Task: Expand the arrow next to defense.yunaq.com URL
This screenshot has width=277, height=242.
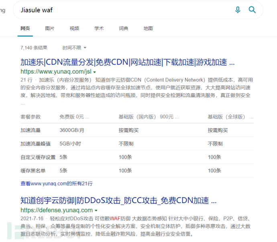Action: click(96, 210)
